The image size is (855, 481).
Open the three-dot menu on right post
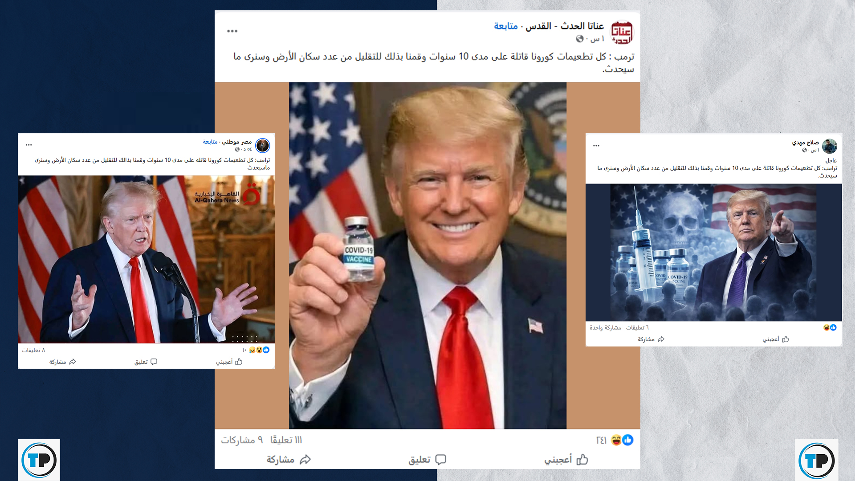pyautogui.click(x=596, y=146)
